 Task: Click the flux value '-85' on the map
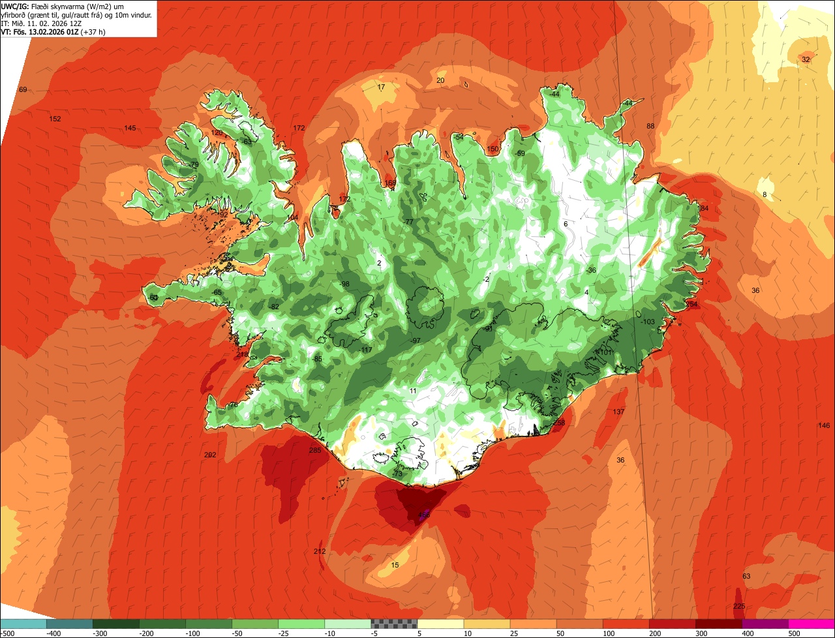point(317,359)
